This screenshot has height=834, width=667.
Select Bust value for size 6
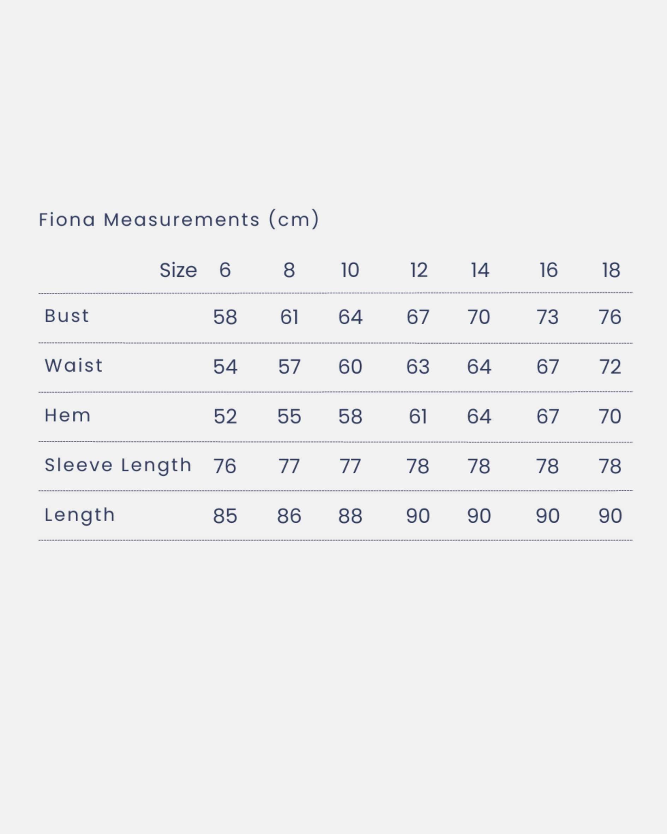click(225, 317)
